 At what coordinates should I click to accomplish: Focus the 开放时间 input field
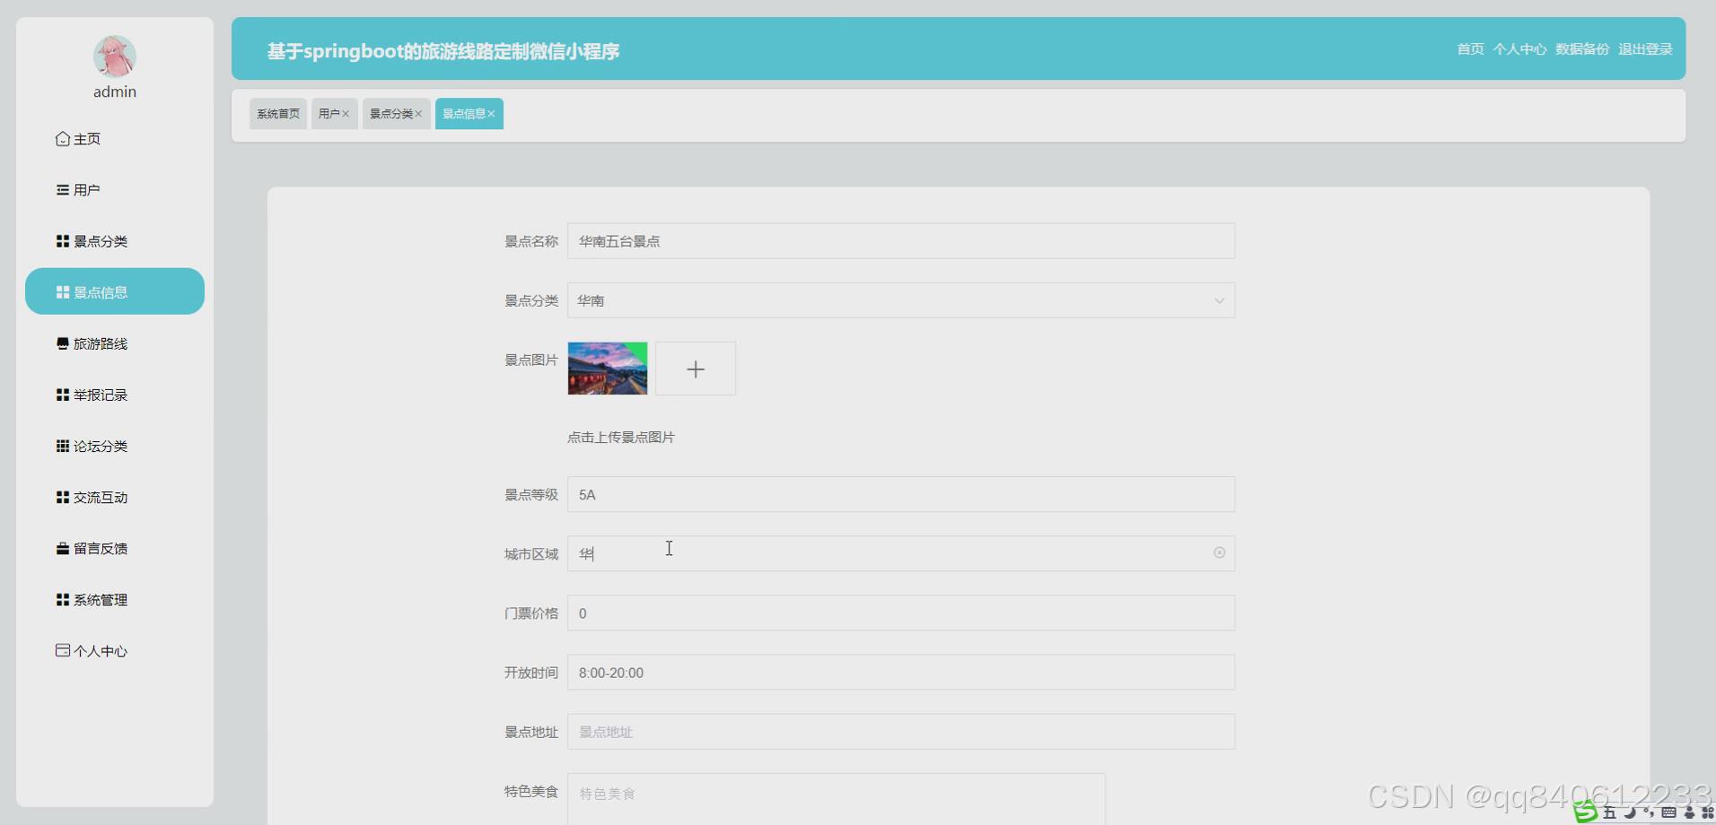point(901,673)
